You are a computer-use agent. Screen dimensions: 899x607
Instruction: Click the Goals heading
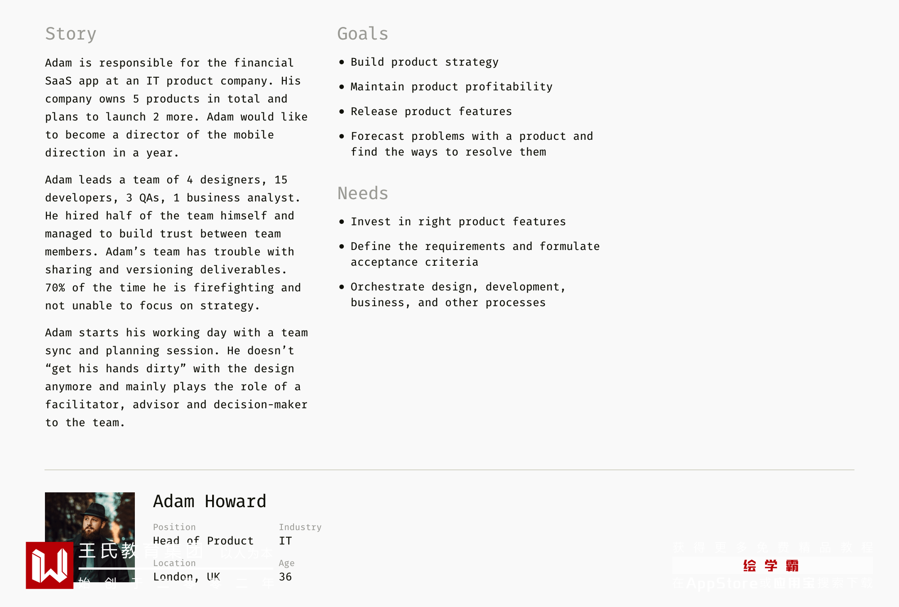(362, 34)
